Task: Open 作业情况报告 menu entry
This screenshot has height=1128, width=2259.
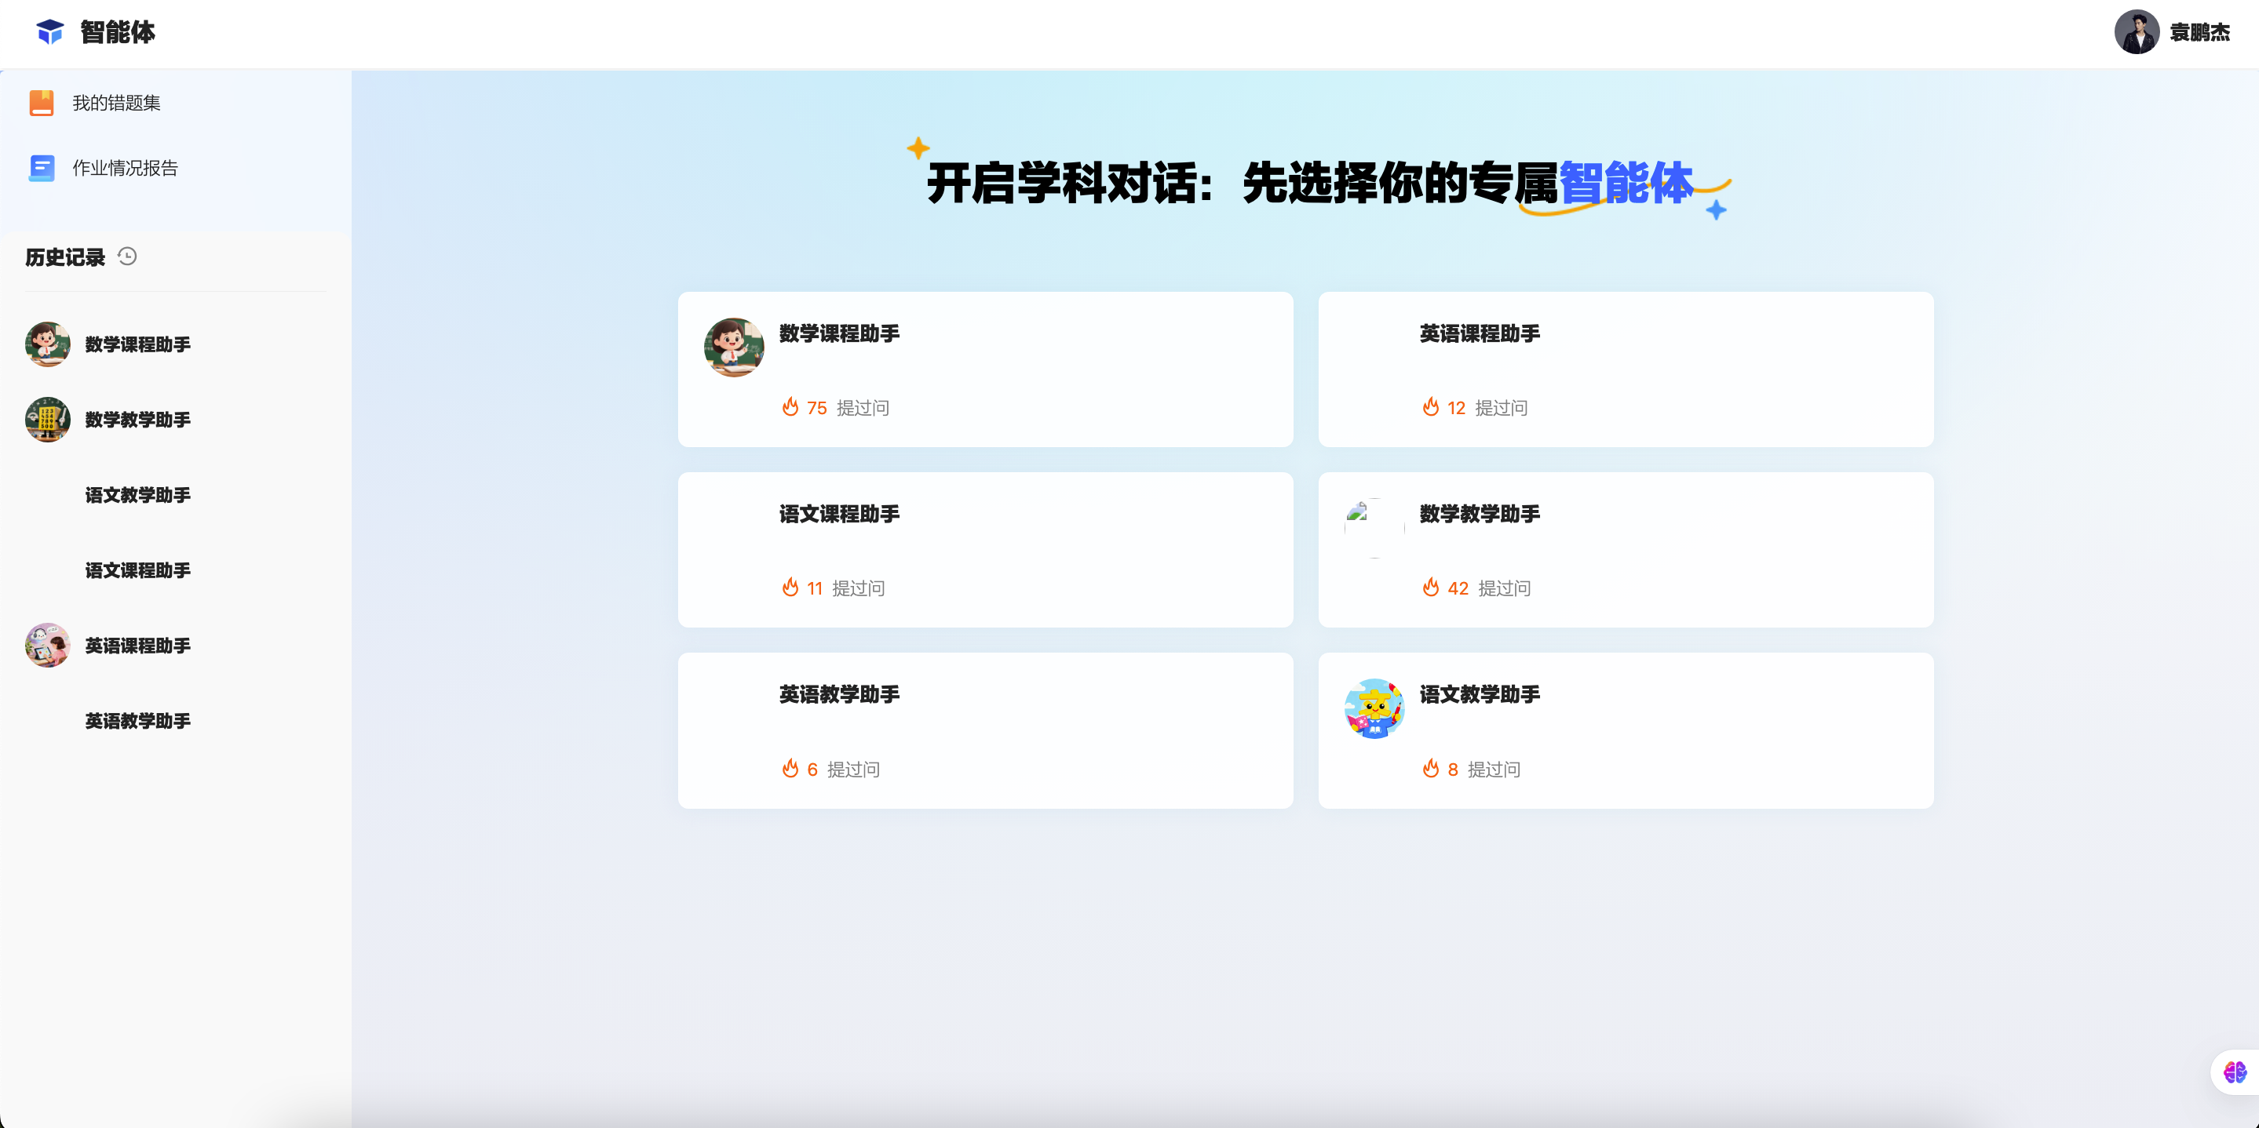Action: (125, 167)
